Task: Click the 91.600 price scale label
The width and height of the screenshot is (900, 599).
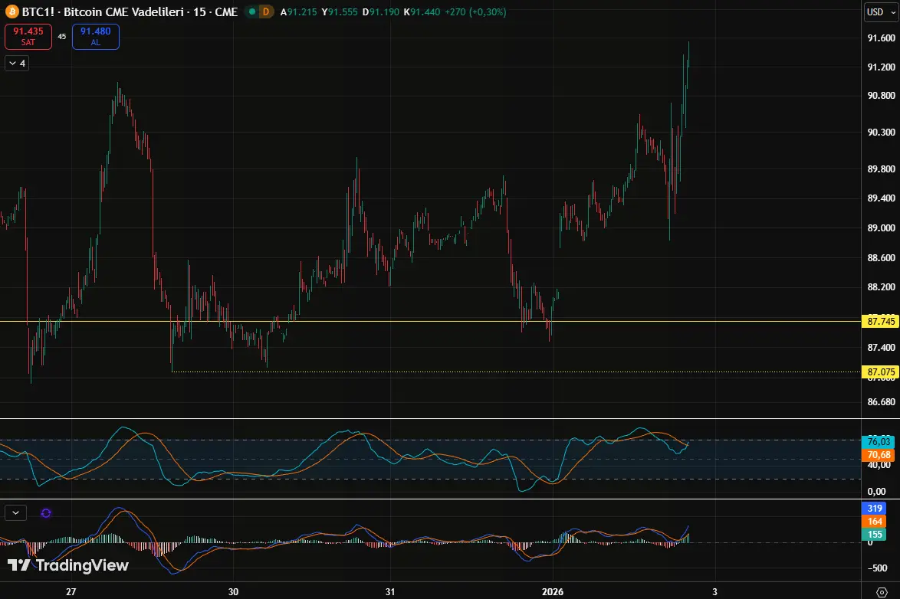Action: 880,38
